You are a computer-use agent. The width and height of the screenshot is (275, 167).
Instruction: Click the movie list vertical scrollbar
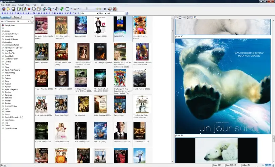point(172,90)
